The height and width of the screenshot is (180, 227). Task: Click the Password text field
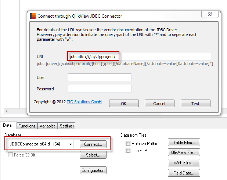[100, 89]
